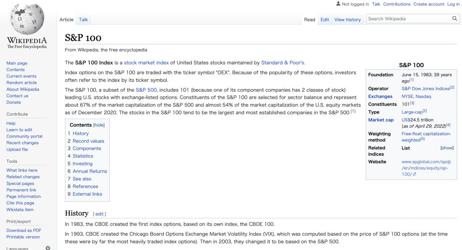Jump to Statistics section in contents
This screenshot has height=250, width=462.
pos(83,156)
